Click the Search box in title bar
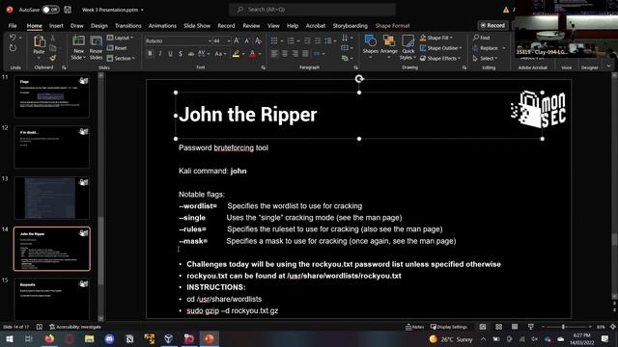 [312, 10]
